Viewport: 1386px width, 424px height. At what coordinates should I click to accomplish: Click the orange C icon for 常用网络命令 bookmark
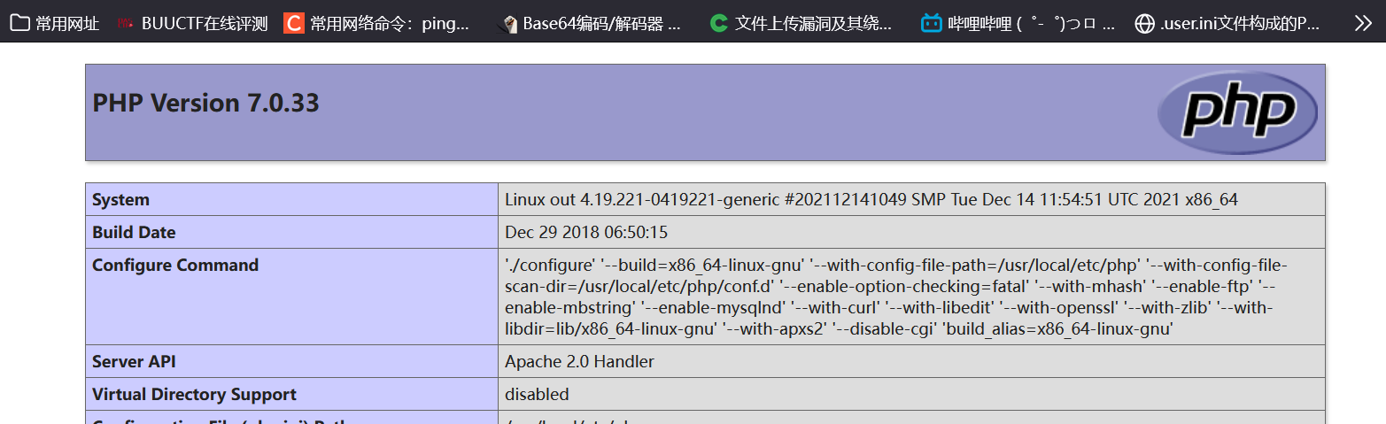[x=293, y=23]
